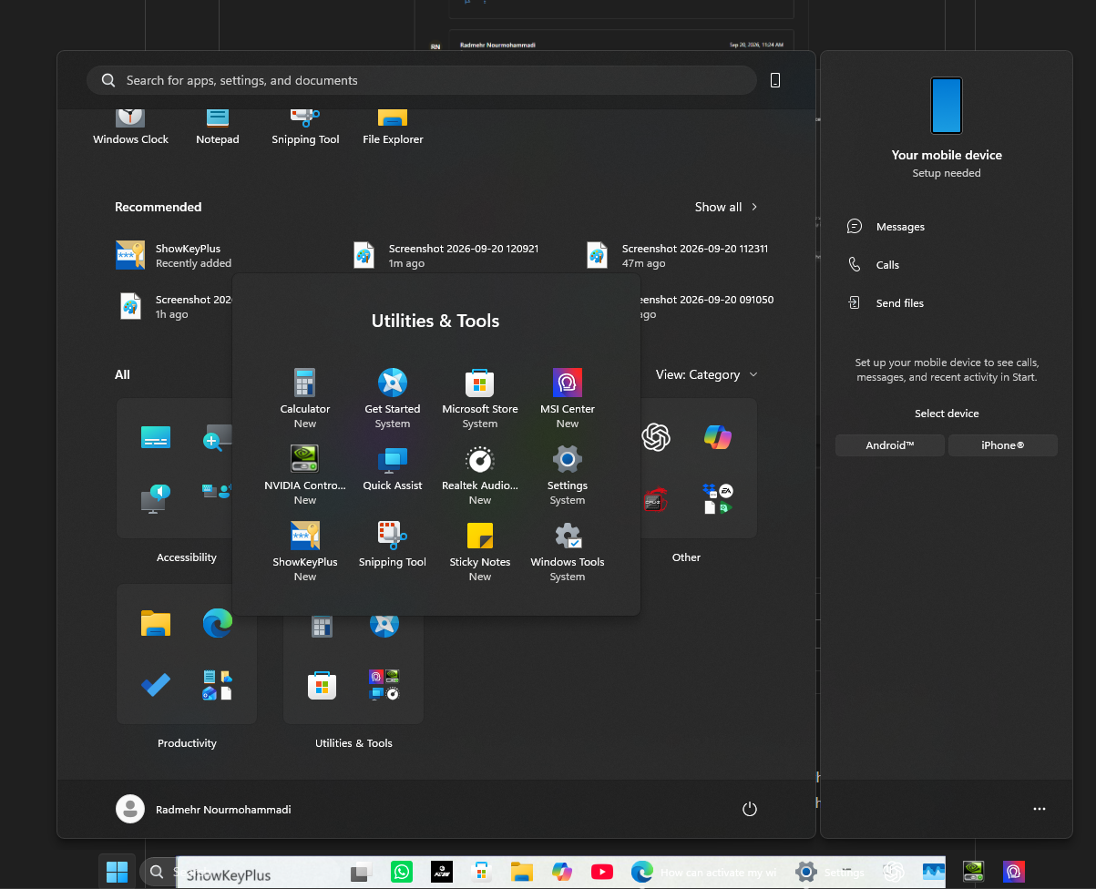This screenshot has width=1096, height=889.
Task: Click the phone icon beside search bar
Action: [x=775, y=80]
